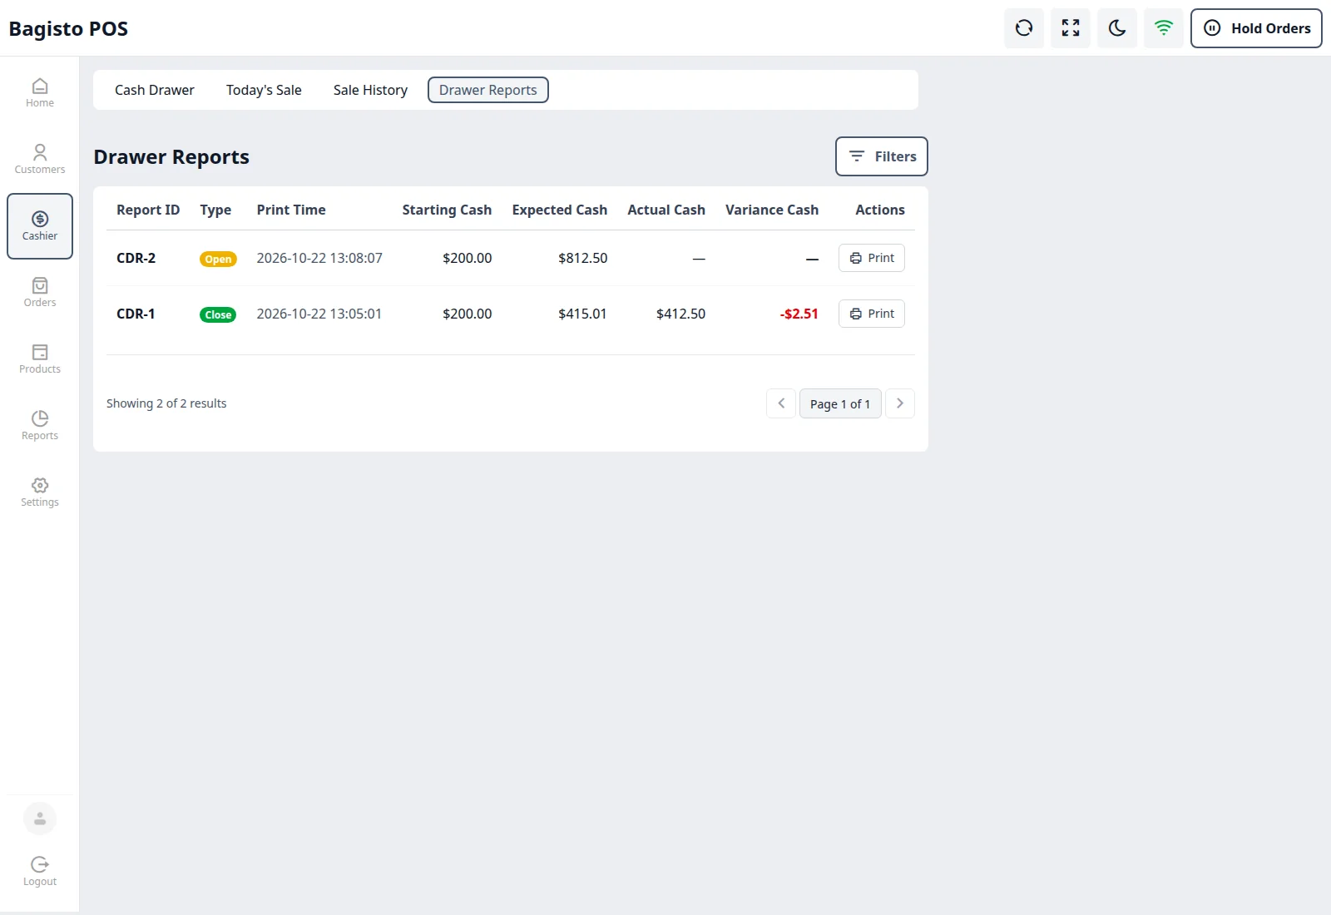The height and width of the screenshot is (915, 1331).
Task: Select Cashier in sidebar
Action: pos(40,226)
